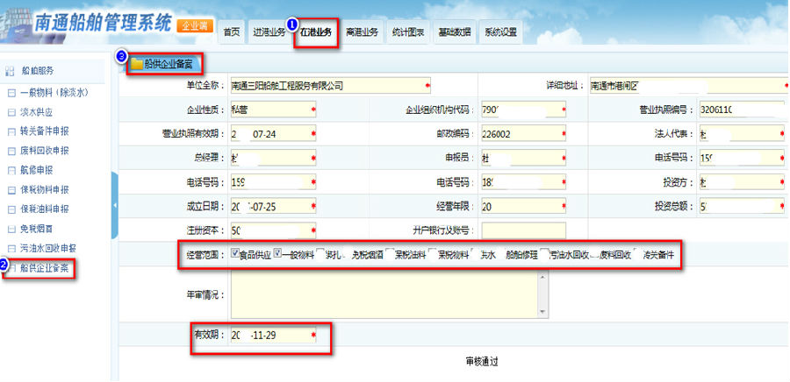The image size is (790, 382).
Task: Uncheck the 一般物料 checkbox
Action: point(278,254)
